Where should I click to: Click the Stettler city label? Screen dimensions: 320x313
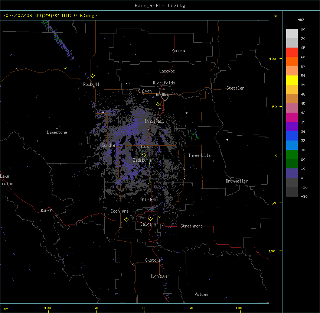click(x=235, y=88)
